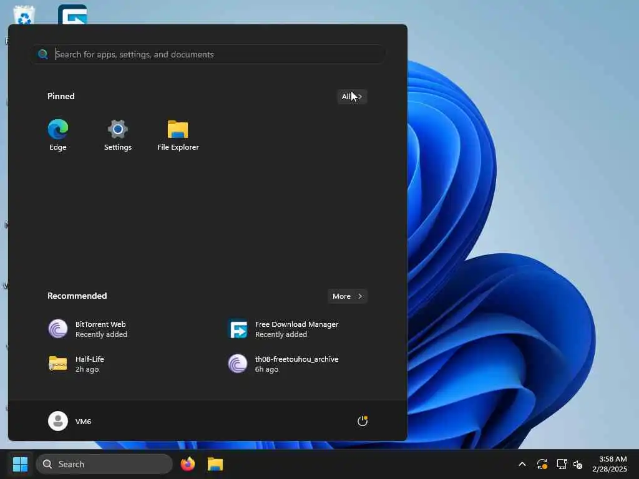
Task: Click the Free Download Manager name text
Action: click(x=296, y=324)
